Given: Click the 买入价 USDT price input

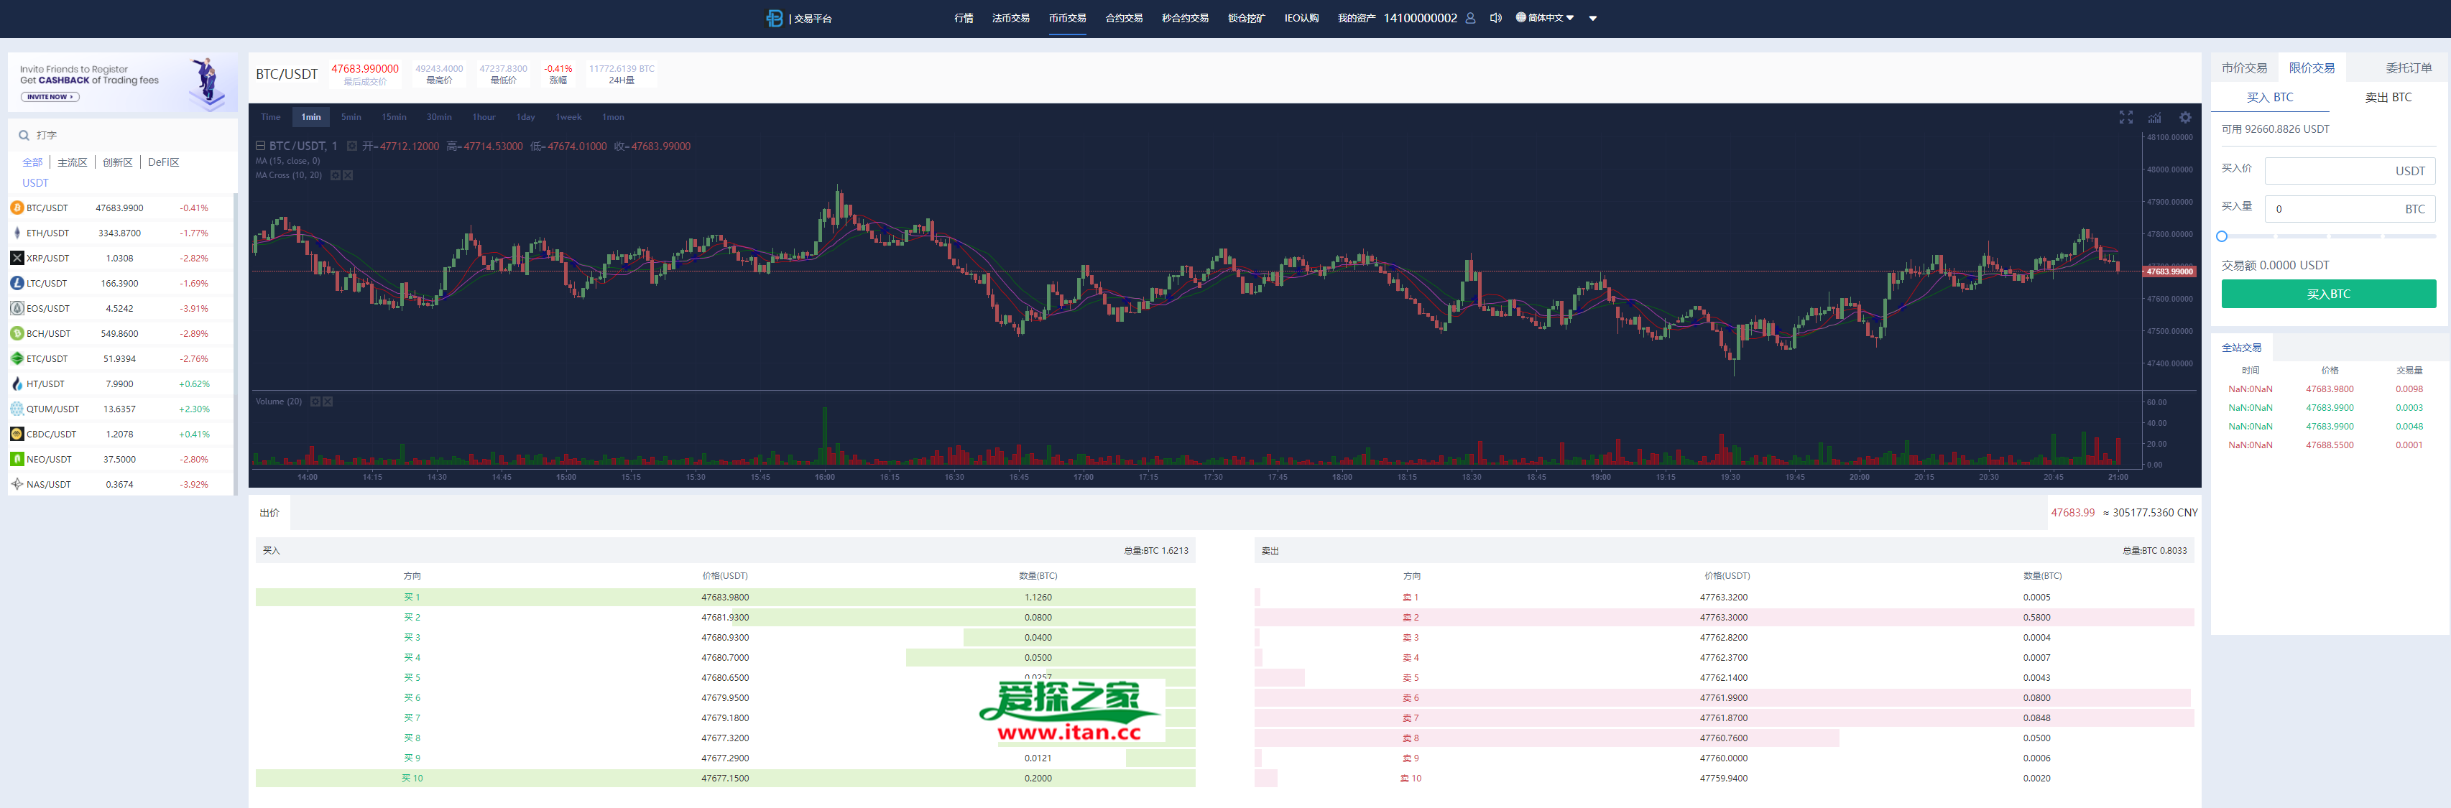Looking at the screenshot, I should (2349, 170).
